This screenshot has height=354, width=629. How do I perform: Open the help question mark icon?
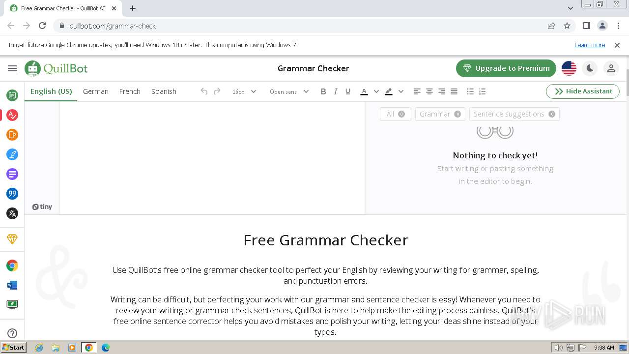[x=12, y=333]
